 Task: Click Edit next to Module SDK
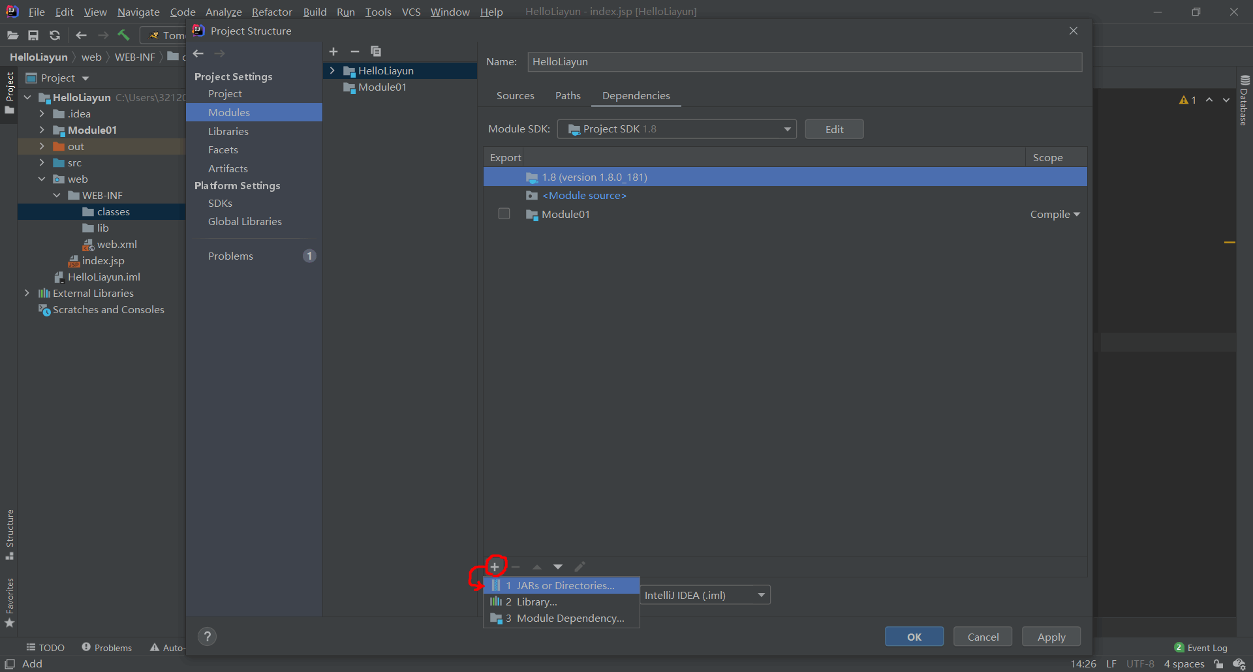click(834, 129)
